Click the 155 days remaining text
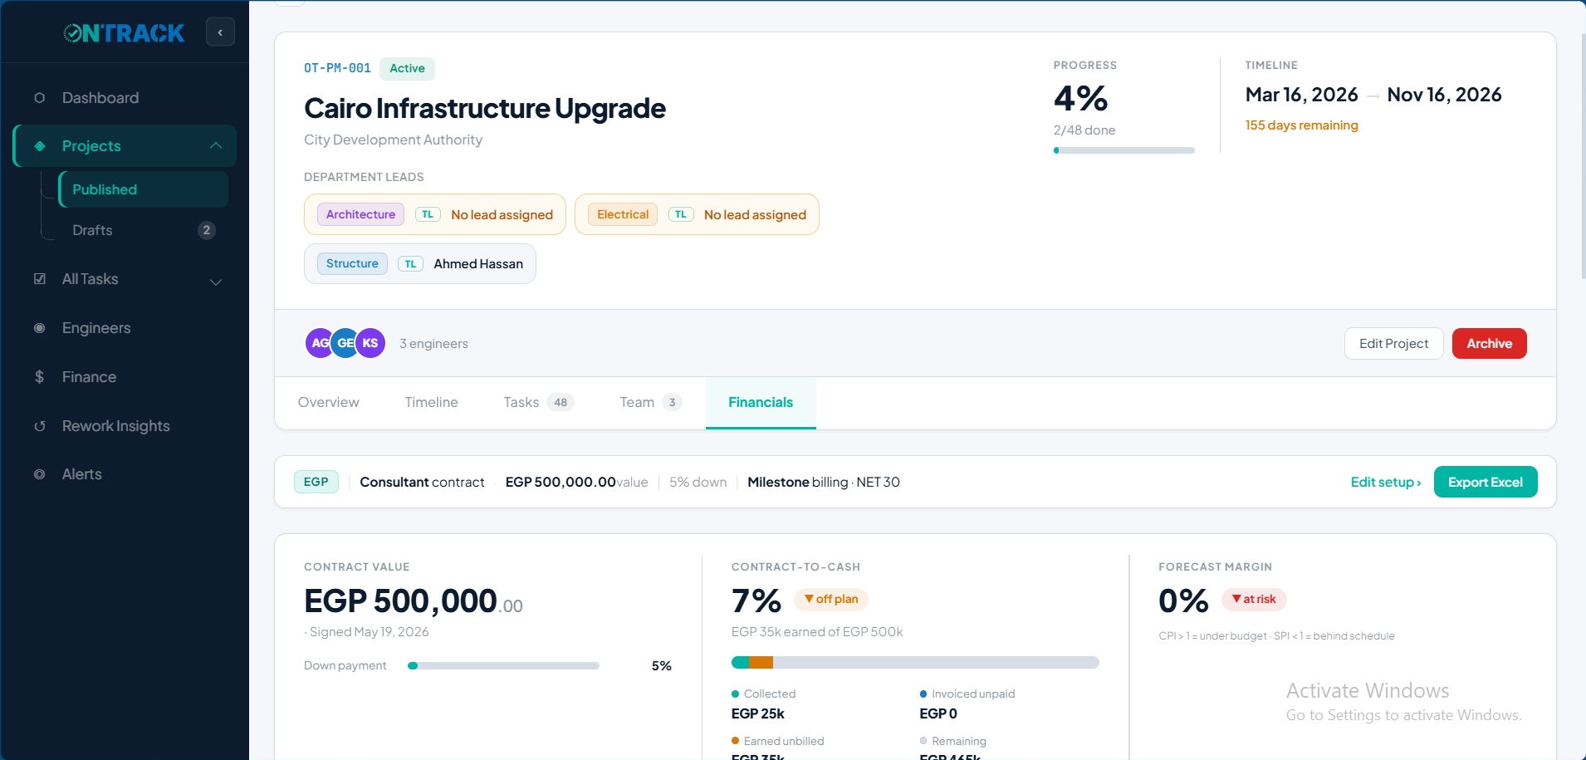The height and width of the screenshot is (760, 1586). 1301,125
